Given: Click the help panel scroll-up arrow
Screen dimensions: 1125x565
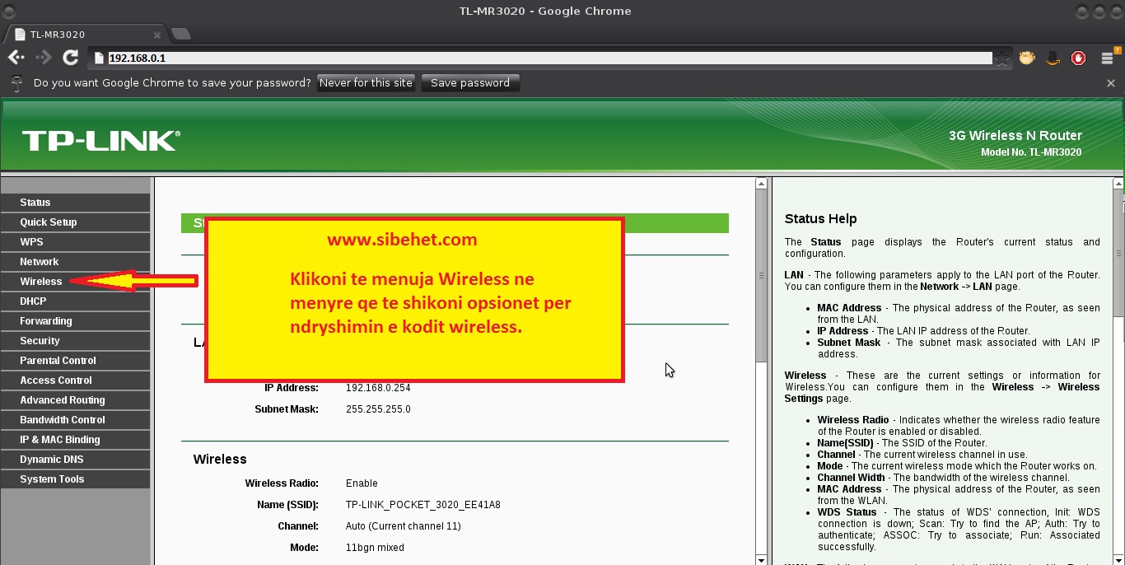Looking at the screenshot, I should 1118,184.
